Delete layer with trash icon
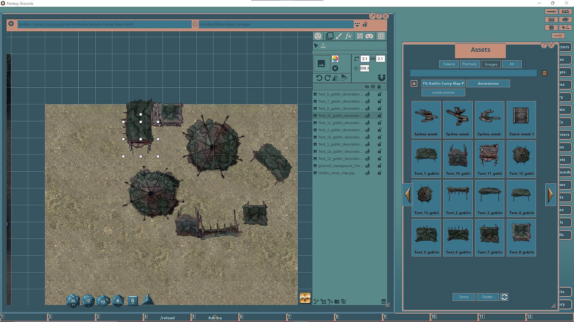 coord(384,302)
